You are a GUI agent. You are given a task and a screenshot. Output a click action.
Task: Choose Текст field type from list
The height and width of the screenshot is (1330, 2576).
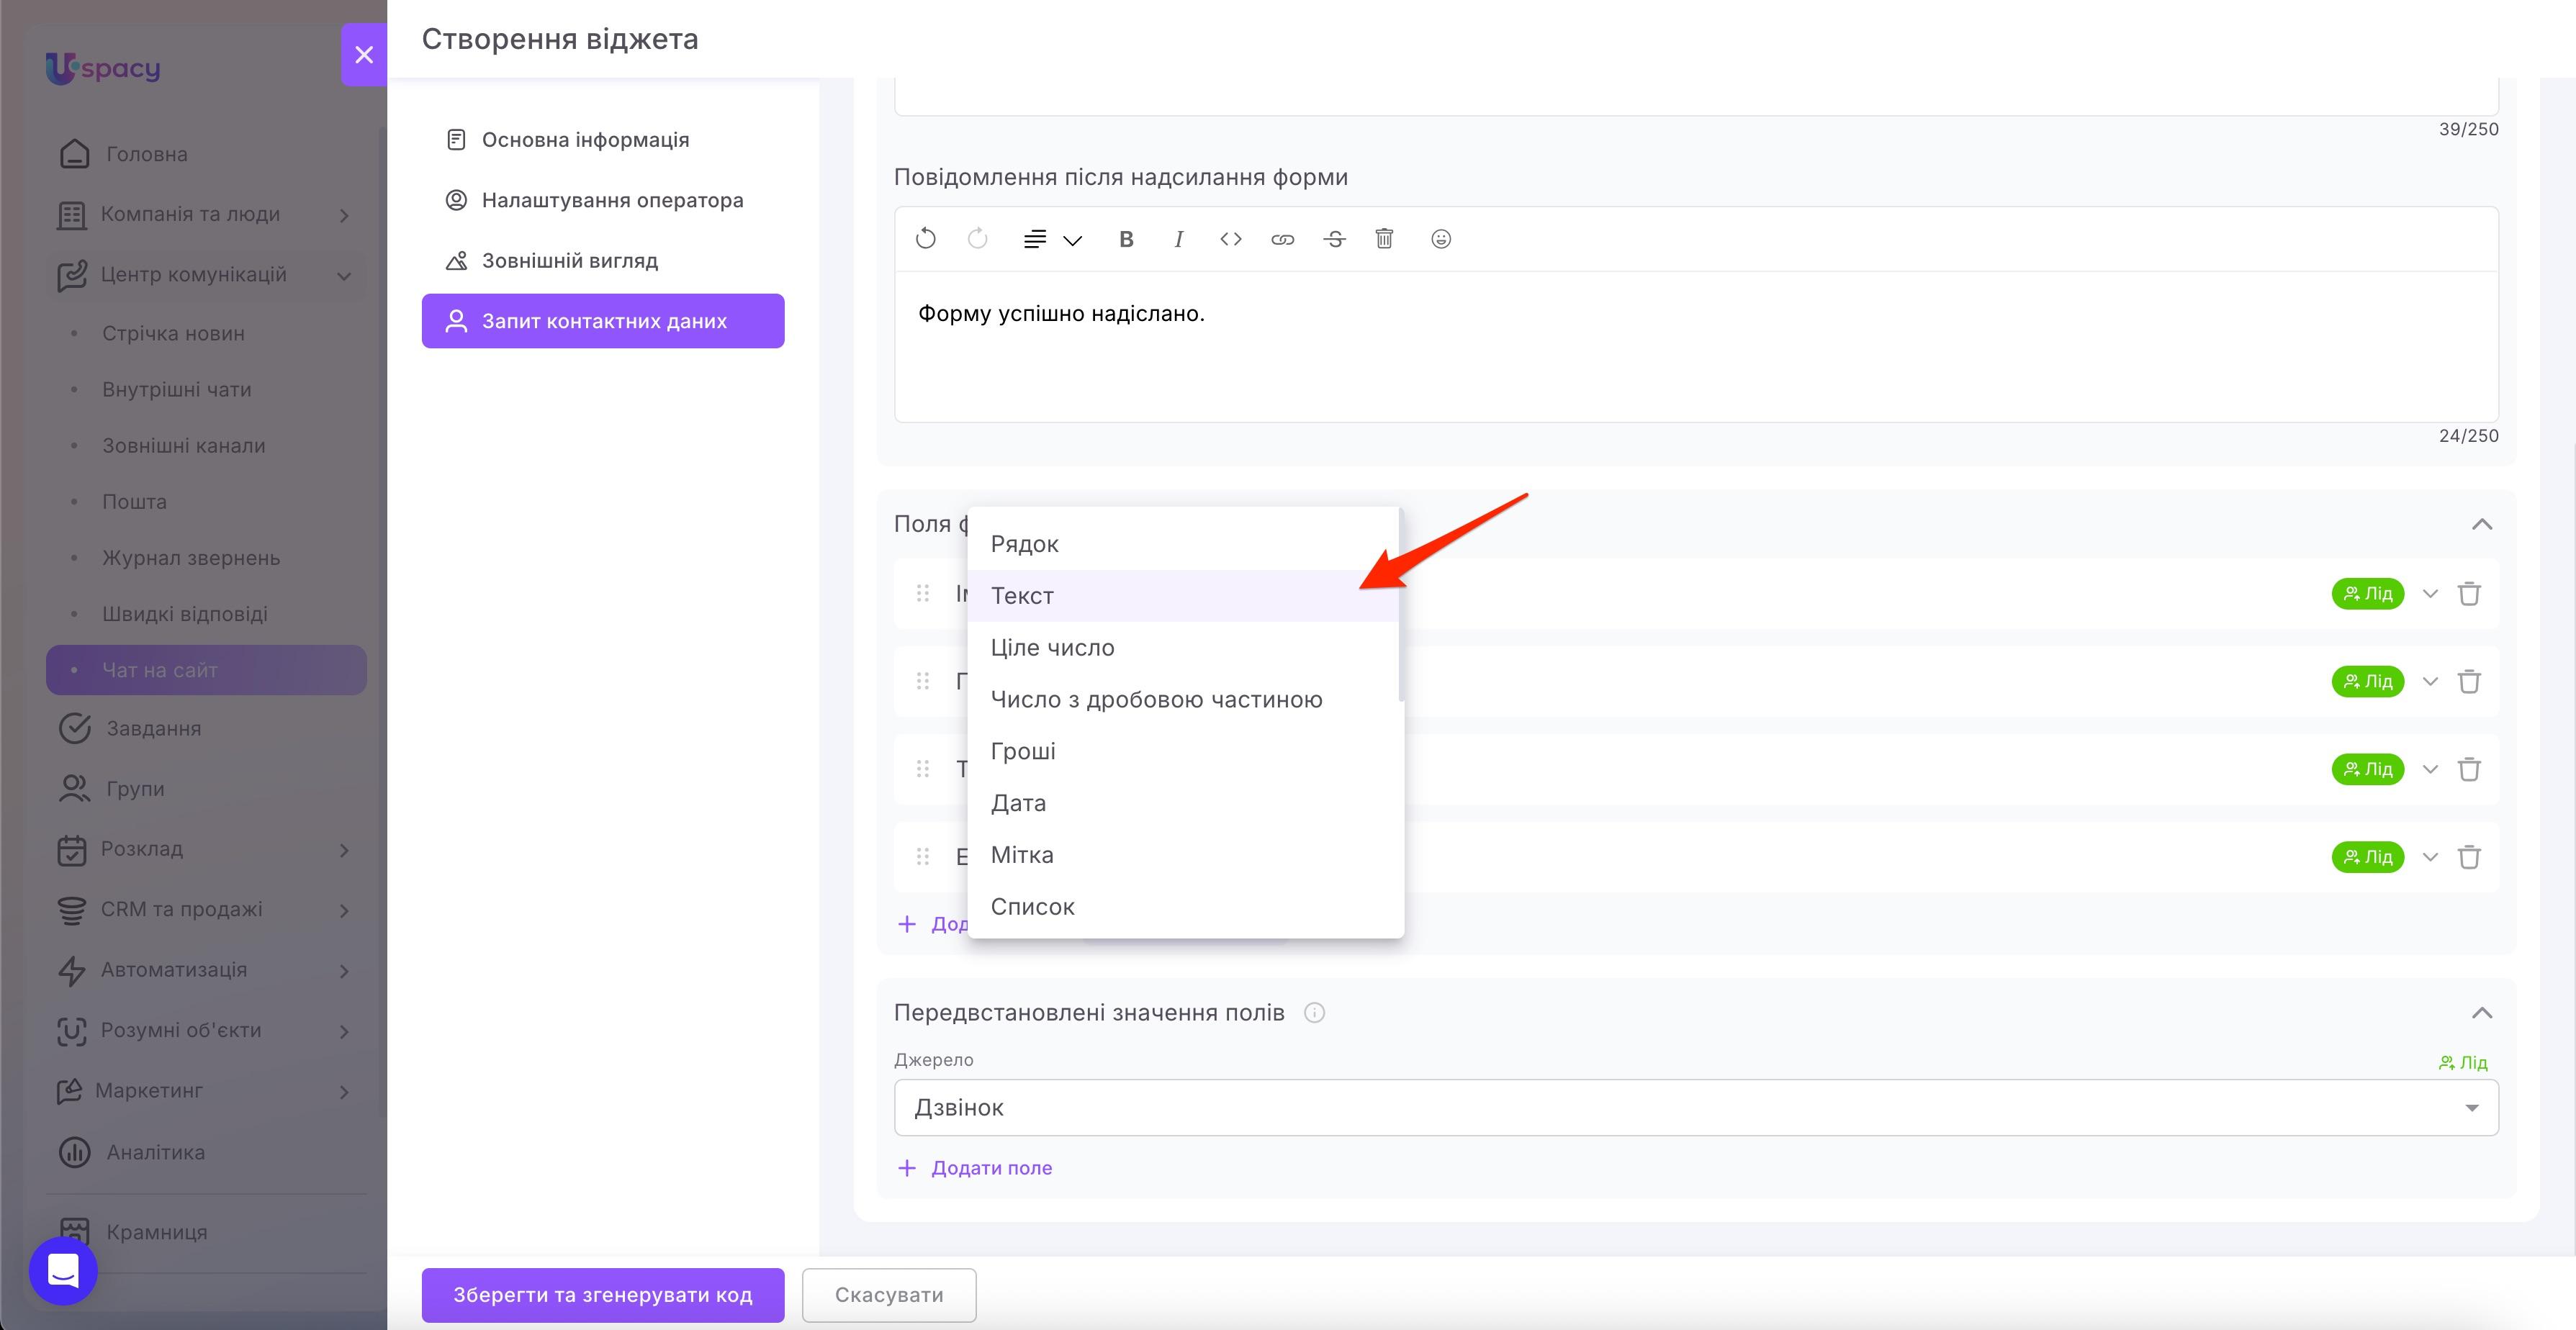coord(1183,596)
